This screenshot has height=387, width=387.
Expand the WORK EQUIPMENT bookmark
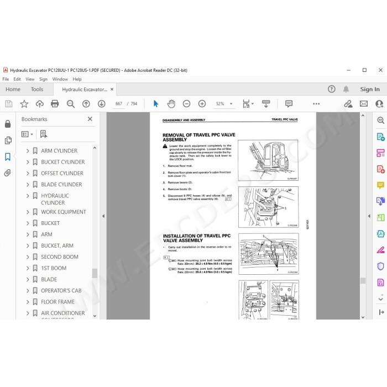point(28,212)
